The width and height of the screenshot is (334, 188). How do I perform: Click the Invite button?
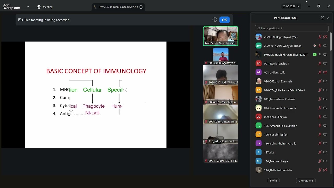point(273,181)
